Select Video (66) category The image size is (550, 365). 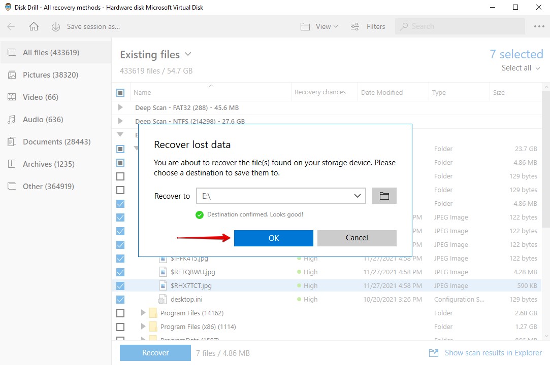coord(56,97)
